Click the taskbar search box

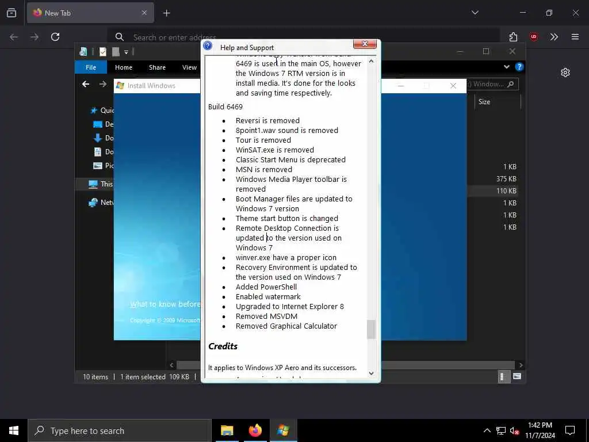(x=120, y=430)
